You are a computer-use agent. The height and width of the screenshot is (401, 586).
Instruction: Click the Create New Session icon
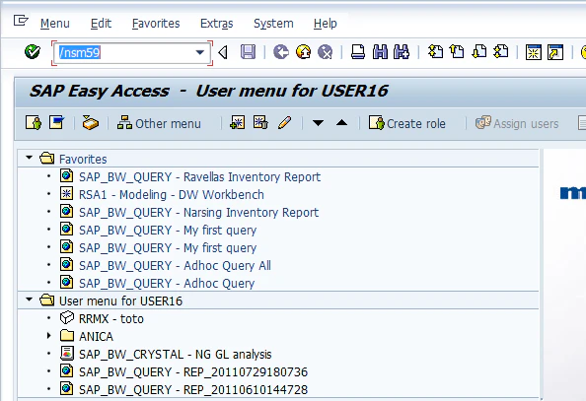pyautogui.click(x=534, y=52)
